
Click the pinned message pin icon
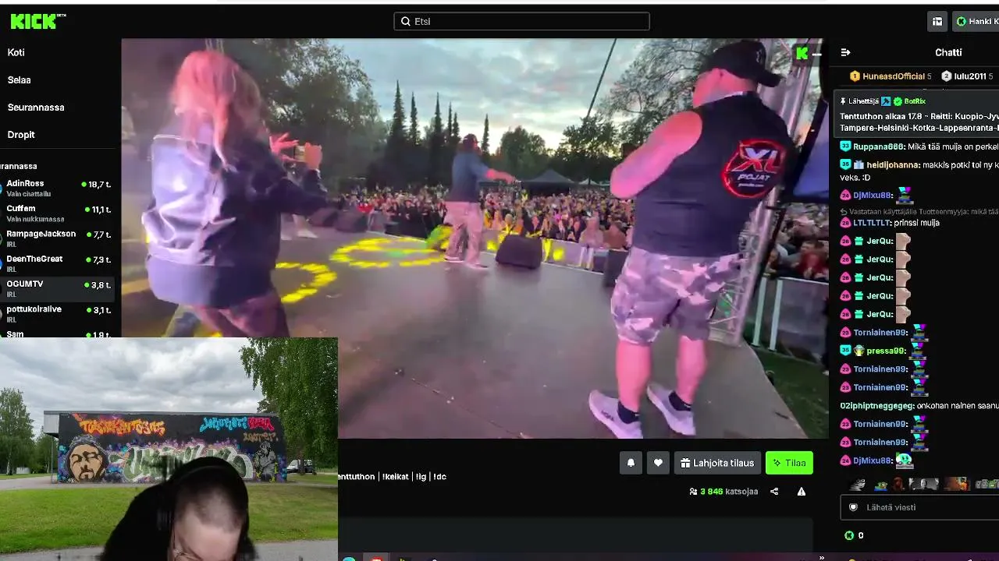(843, 101)
